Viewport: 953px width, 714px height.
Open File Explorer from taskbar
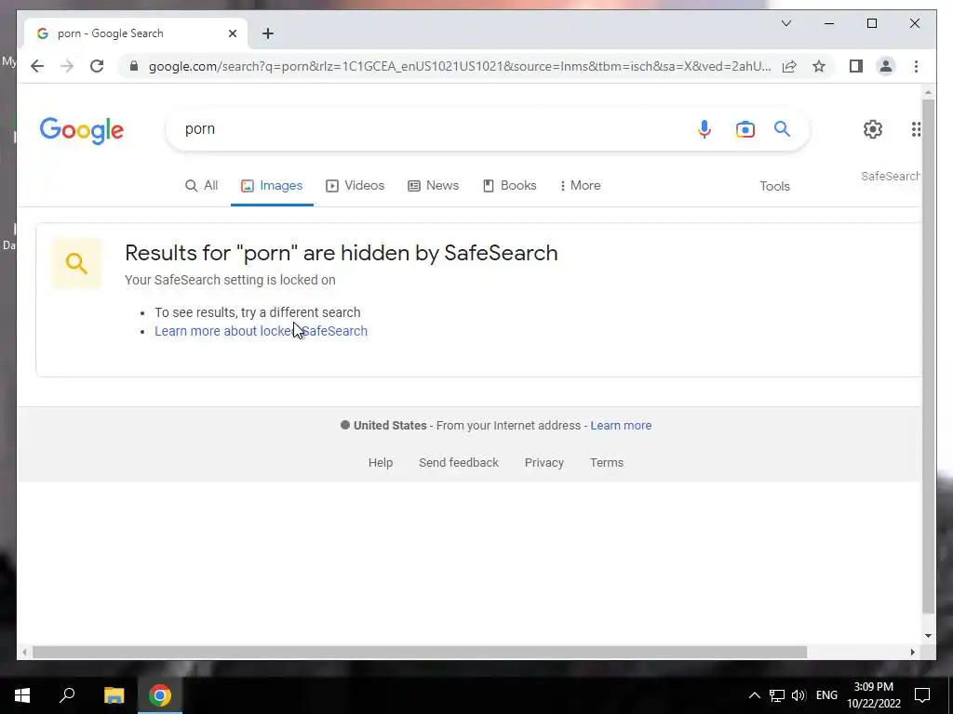114,695
